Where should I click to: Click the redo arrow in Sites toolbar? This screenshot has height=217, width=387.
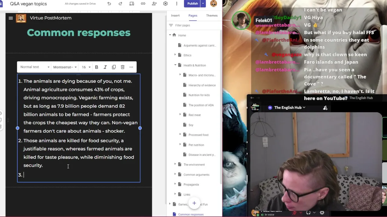coord(120,4)
